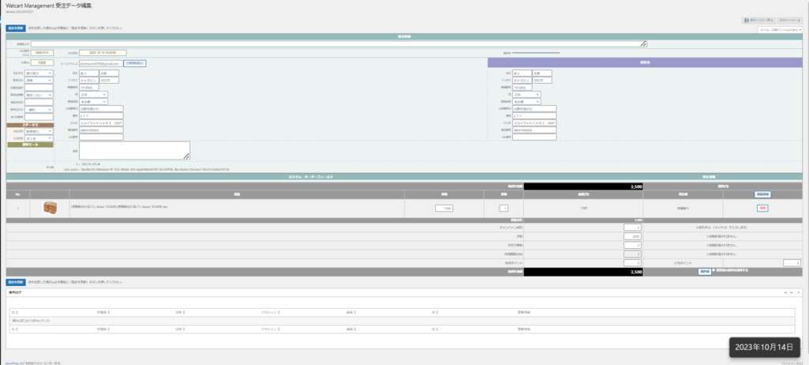Open the mail and print field dropdown

780,29
